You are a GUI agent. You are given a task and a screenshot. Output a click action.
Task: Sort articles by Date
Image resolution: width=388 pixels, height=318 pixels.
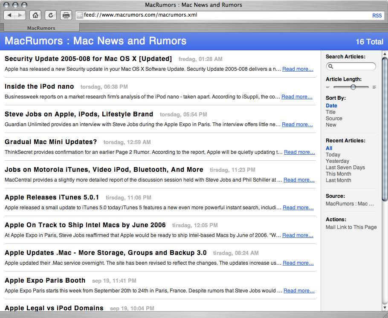(331, 106)
